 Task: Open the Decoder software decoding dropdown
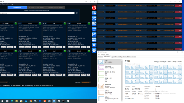pyautogui.click(x=86, y=83)
